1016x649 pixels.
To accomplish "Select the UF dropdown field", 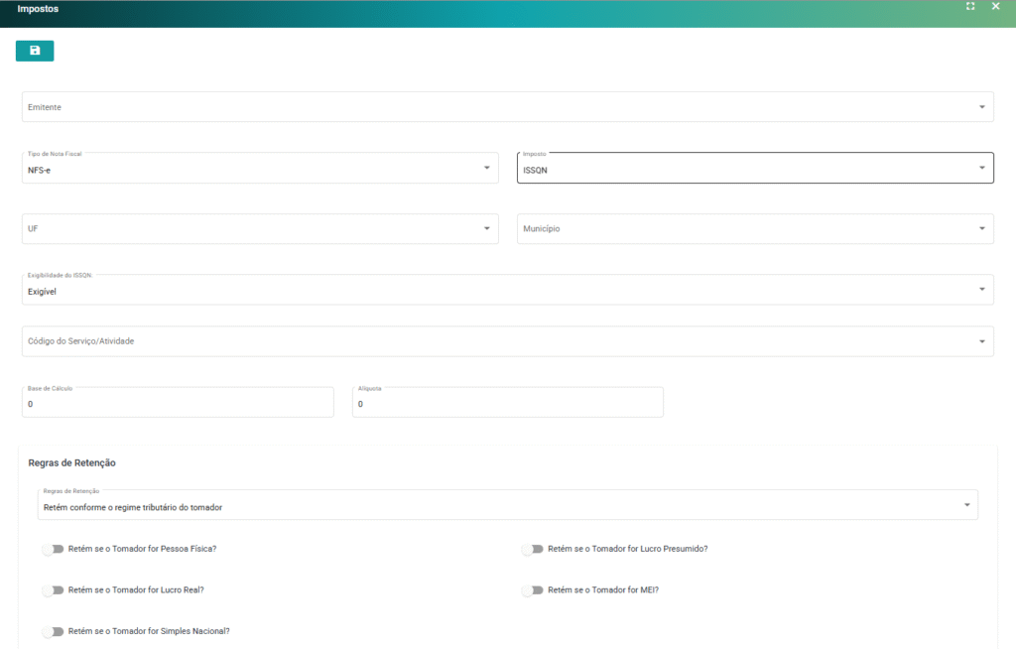I will tap(260, 229).
